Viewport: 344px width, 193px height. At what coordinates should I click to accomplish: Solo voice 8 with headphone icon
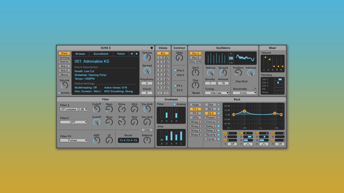[166, 87]
